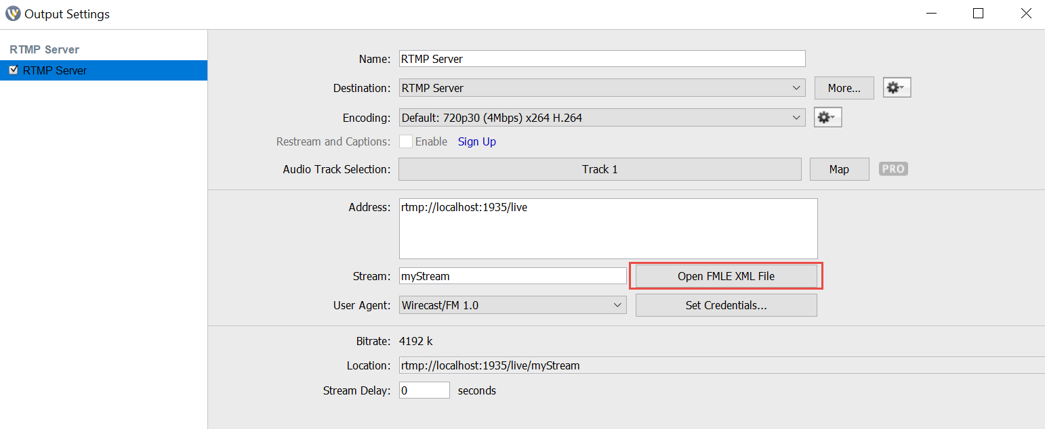Follow the Sign Up link
Image resolution: width=1045 pixels, height=429 pixels.
pos(477,141)
